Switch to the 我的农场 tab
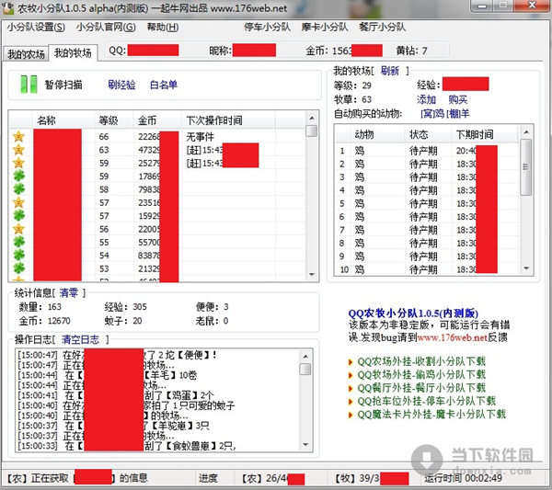Viewport: 552px width, 490px height. (25, 55)
